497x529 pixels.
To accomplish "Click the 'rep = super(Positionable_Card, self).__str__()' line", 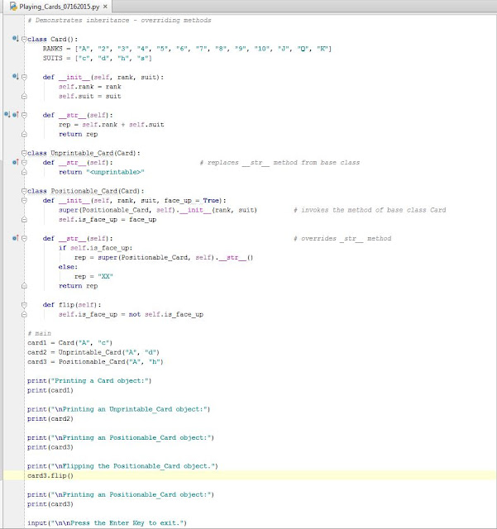I will pos(164,257).
